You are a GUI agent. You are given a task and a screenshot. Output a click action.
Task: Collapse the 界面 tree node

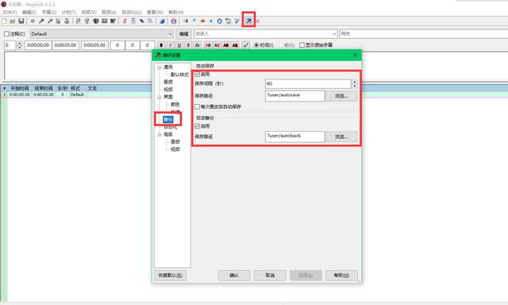pos(159,97)
